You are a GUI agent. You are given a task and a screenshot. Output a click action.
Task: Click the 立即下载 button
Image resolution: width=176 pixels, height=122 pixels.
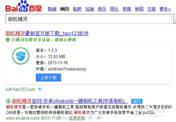pyautogui.click(x=48, y=78)
